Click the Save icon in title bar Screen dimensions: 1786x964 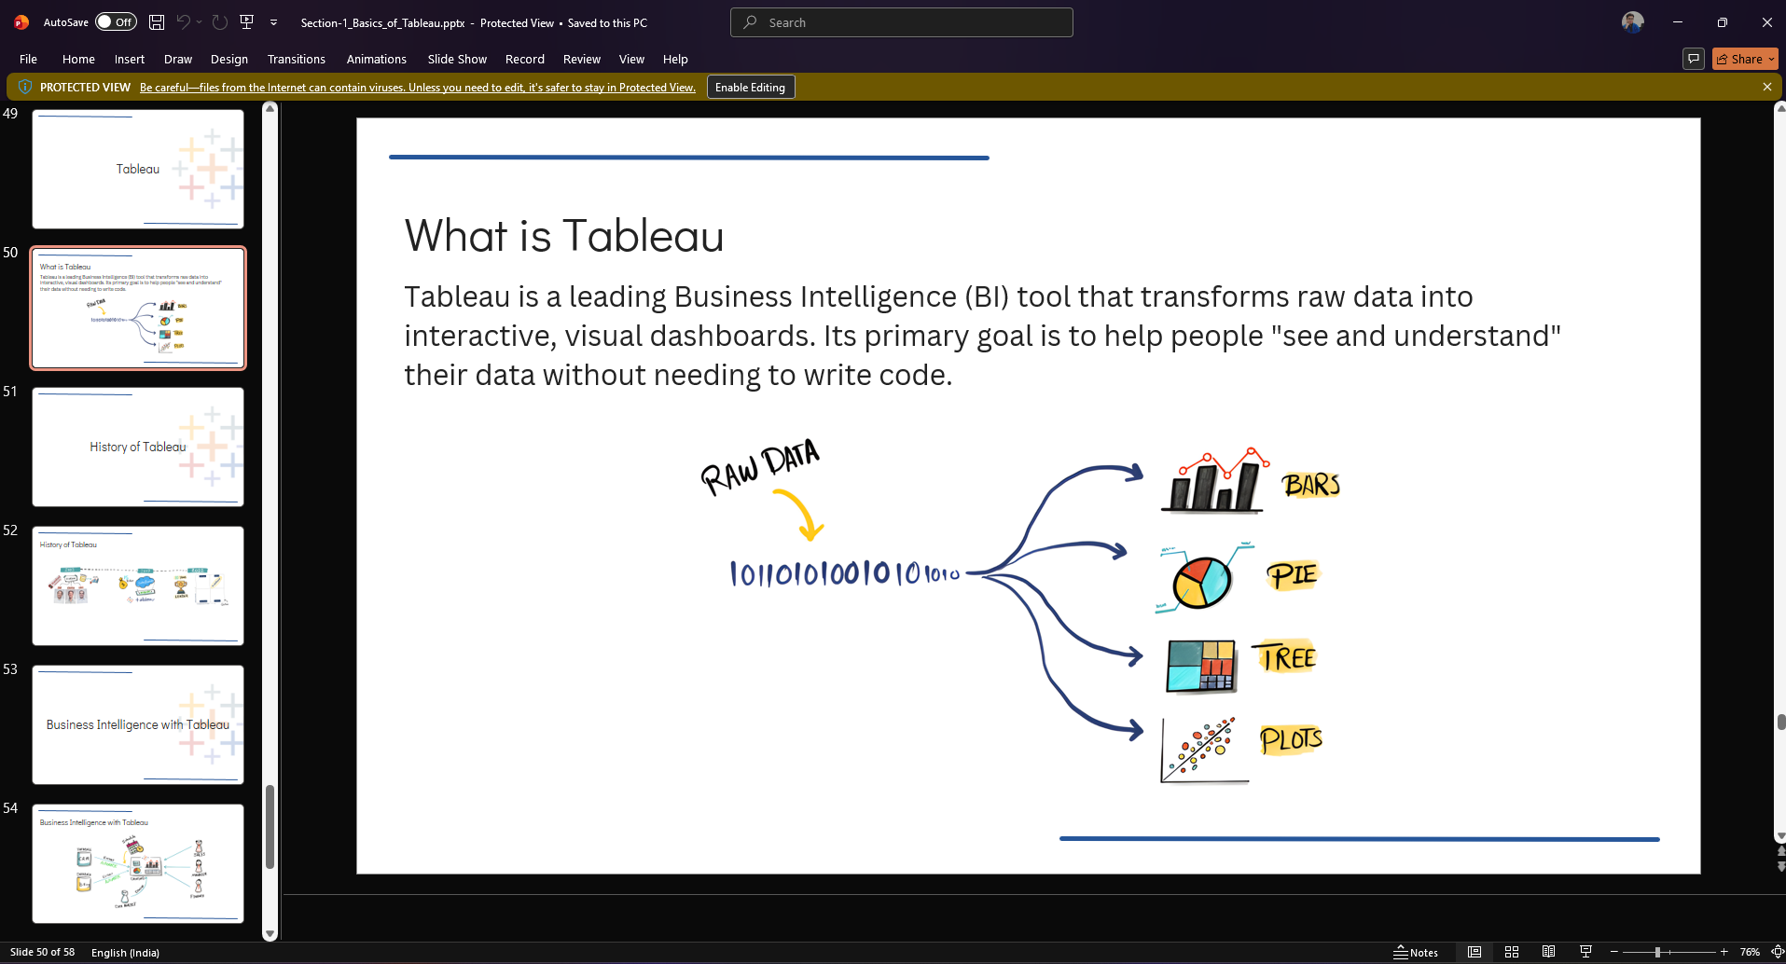coord(157,22)
